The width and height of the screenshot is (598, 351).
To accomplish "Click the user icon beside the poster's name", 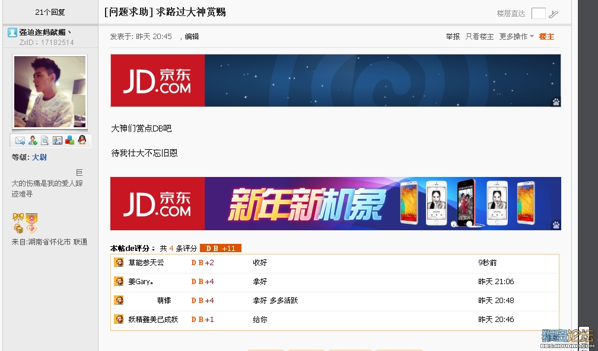I will pos(12,33).
